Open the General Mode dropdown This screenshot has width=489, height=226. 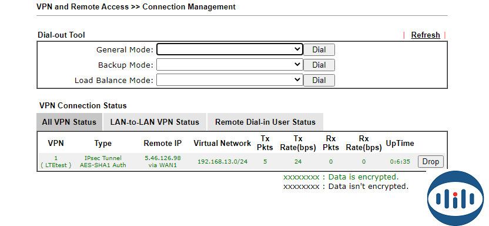point(230,49)
